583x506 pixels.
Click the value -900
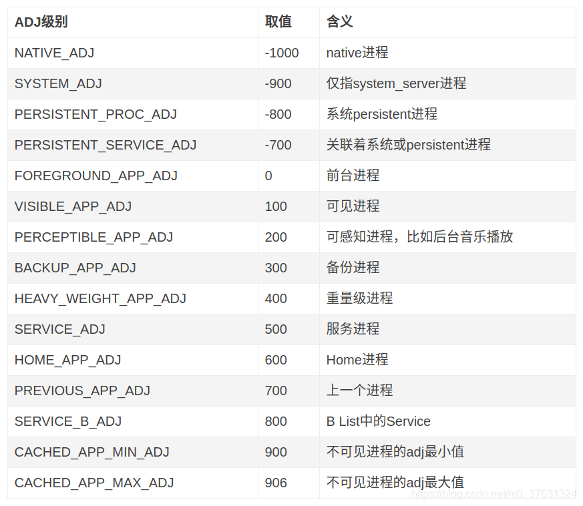[278, 83]
